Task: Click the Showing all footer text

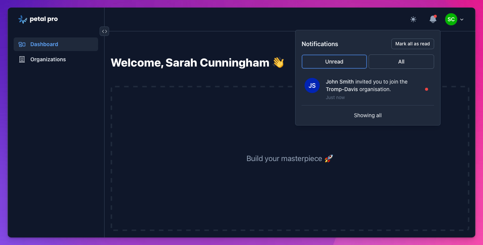Action: [x=367, y=115]
